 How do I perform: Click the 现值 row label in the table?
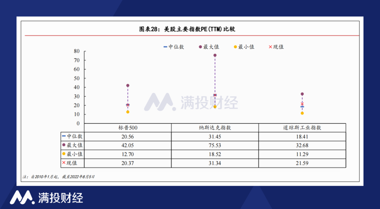pos(70,163)
